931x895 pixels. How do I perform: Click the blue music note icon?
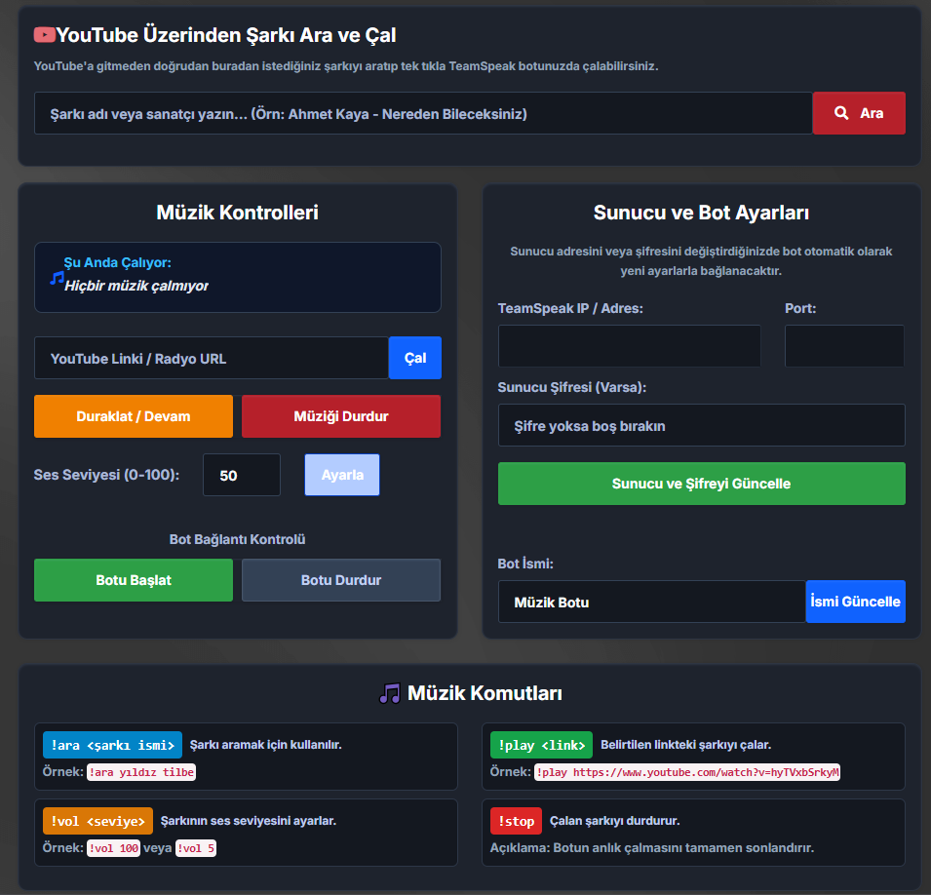pyautogui.click(x=57, y=277)
